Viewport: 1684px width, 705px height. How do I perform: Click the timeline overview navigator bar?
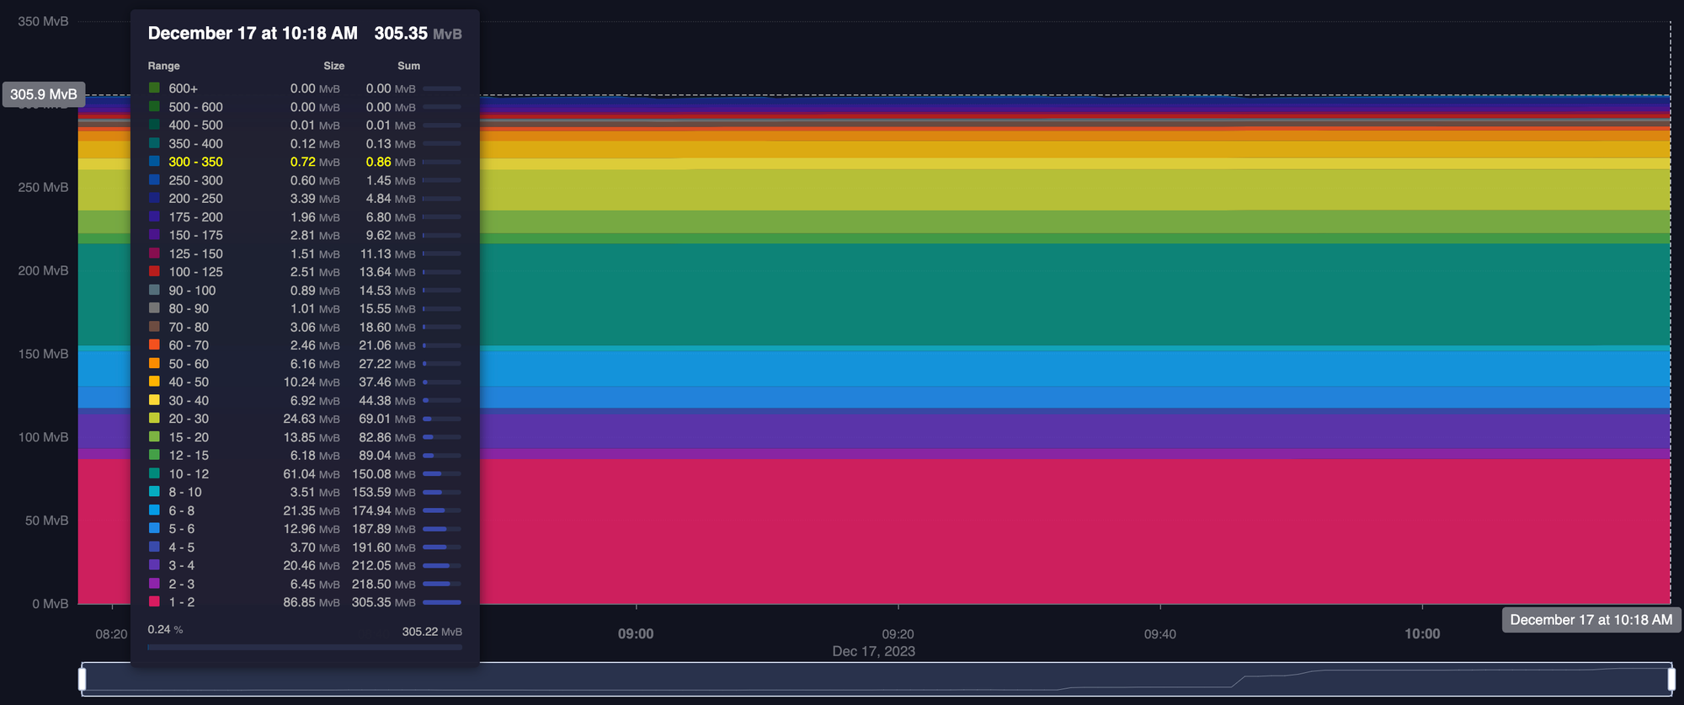pos(877,679)
